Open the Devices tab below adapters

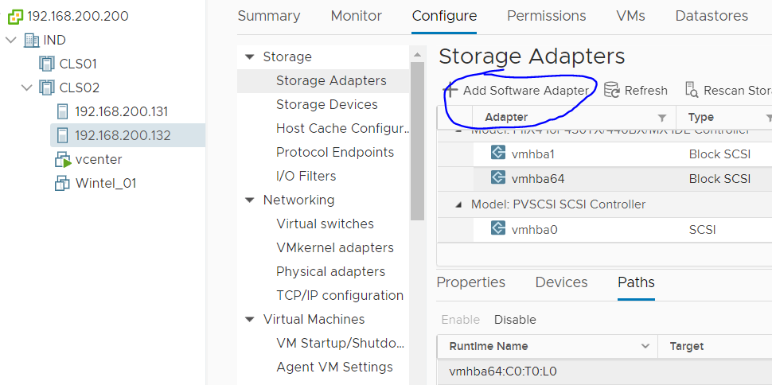click(x=561, y=282)
